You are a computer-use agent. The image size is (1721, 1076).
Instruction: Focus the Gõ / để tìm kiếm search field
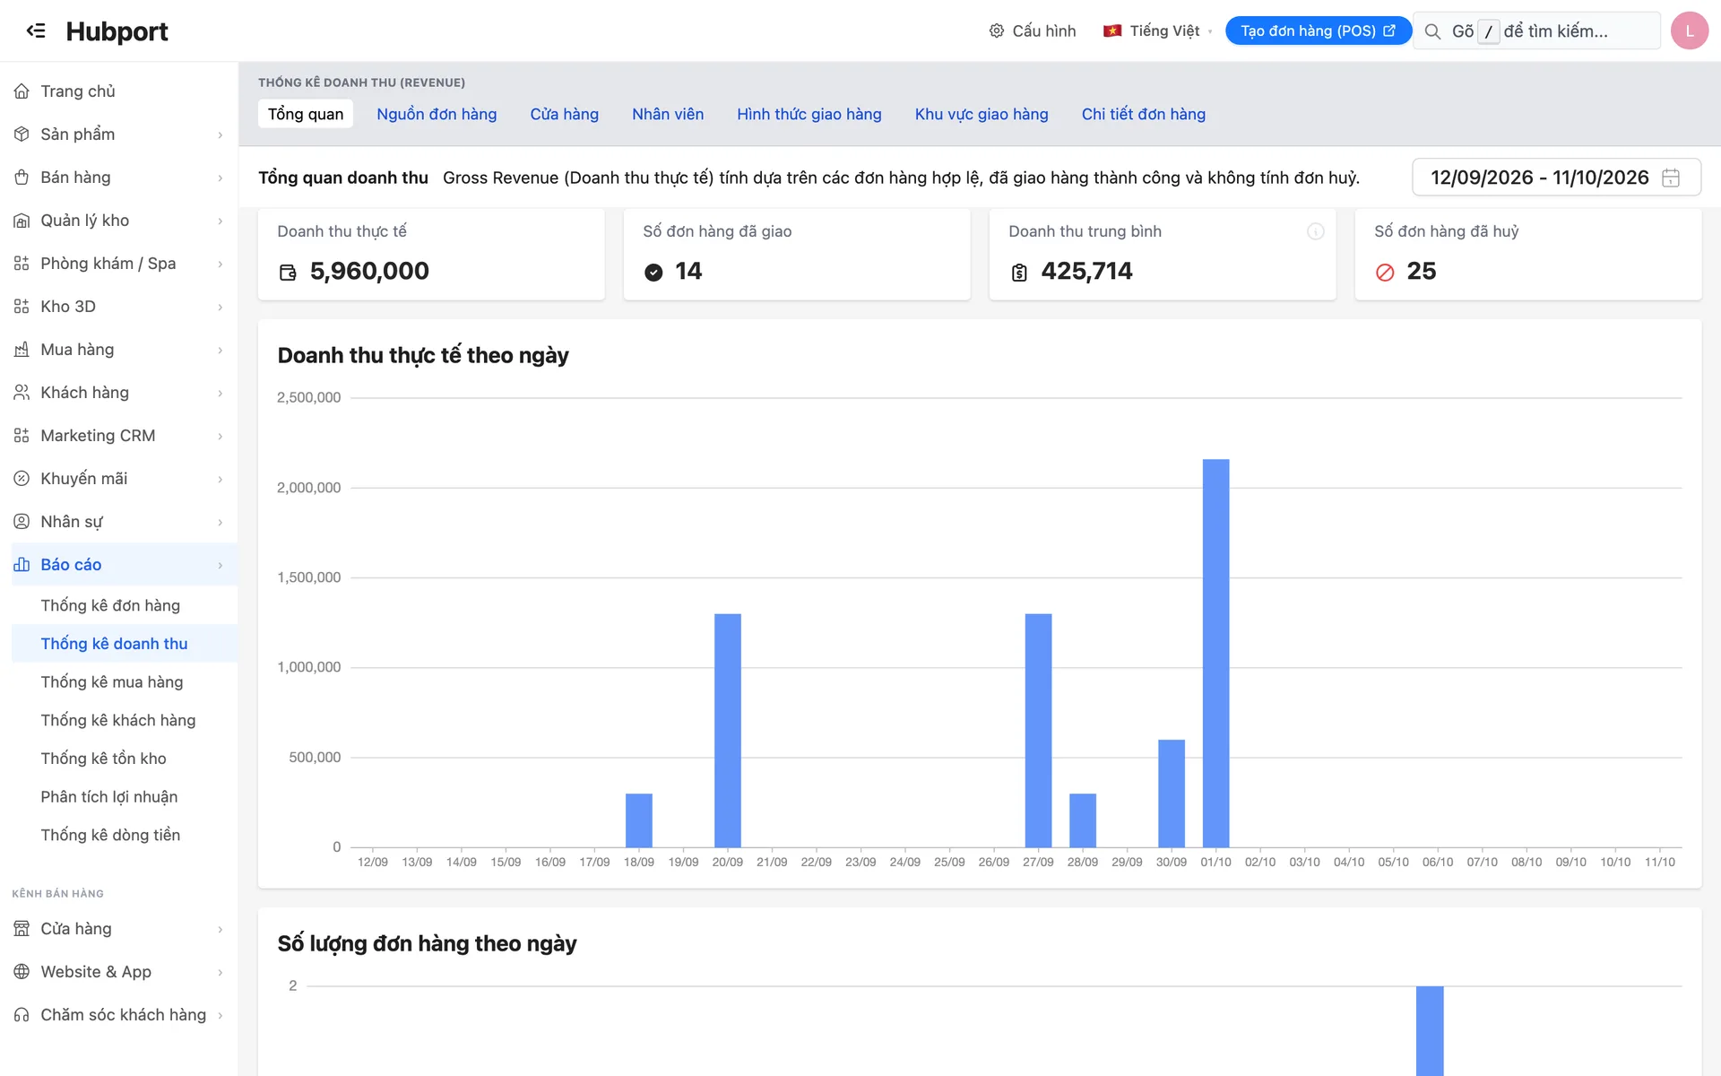click(x=1536, y=30)
